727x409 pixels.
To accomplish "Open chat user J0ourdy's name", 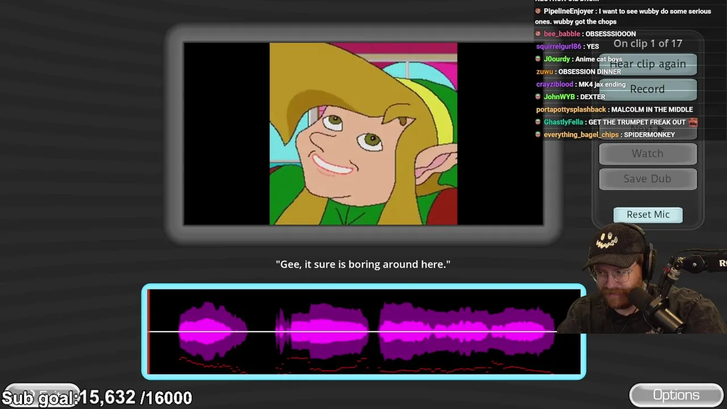I will [557, 59].
